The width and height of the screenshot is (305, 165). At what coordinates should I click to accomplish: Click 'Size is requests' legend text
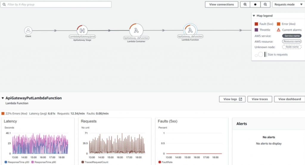click(278, 55)
